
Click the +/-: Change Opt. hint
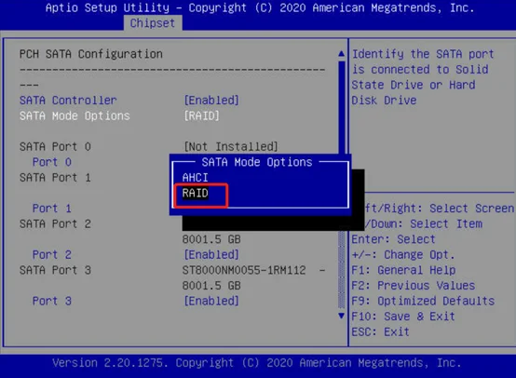[403, 255]
